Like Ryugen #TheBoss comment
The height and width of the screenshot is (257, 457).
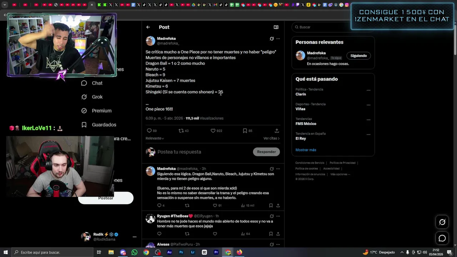click(x=215, y=234)
